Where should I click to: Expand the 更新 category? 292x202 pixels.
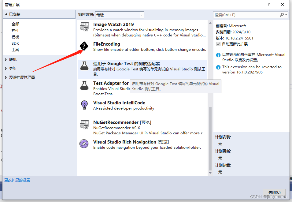6,68
